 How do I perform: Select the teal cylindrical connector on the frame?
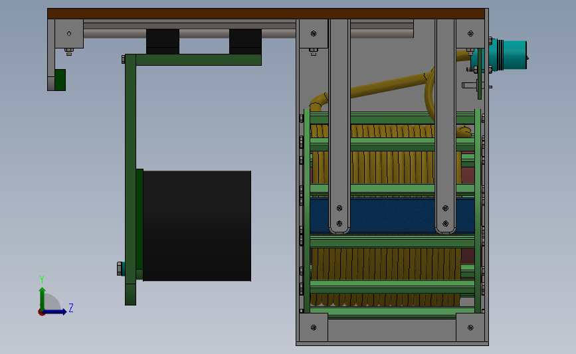click(510, 54)
